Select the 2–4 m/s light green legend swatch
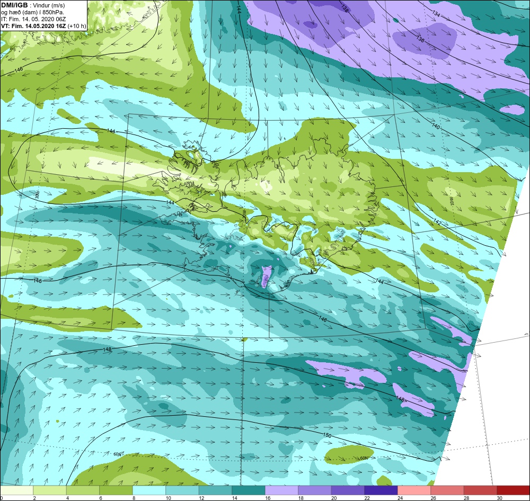The width and height of the screenshot is (530, 501). (50, 490)
